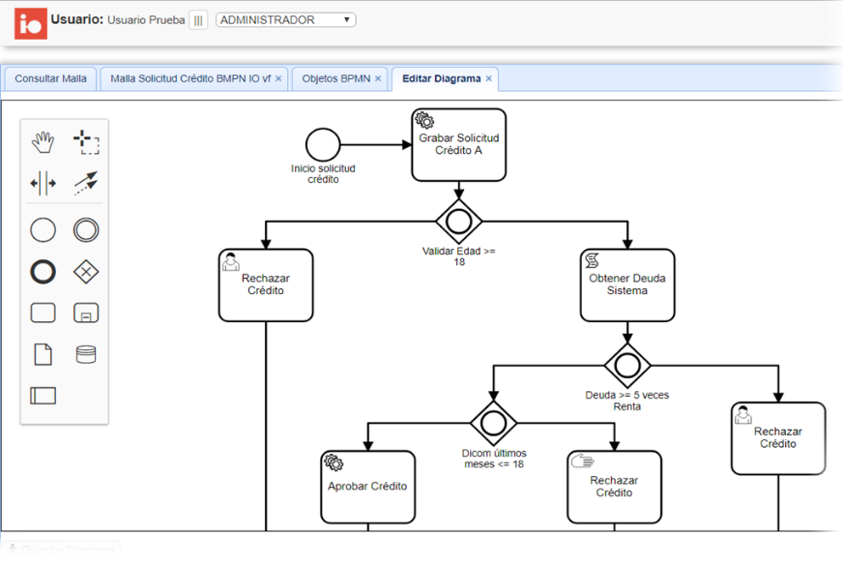Switch to the Consultar Malla tab
Screen dimensions: 843x567
[x=50, y=78]
